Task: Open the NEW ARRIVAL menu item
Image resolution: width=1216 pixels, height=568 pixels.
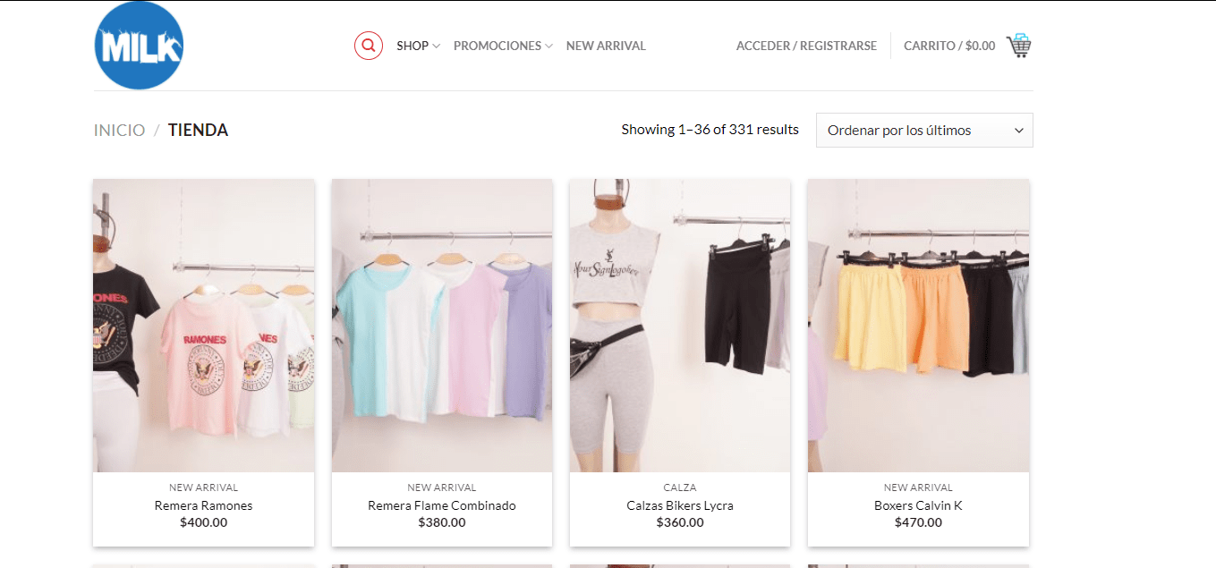Action: coord(606,46)
